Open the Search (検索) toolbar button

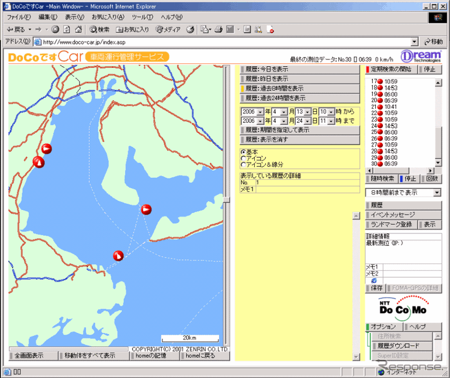point(99,29)
